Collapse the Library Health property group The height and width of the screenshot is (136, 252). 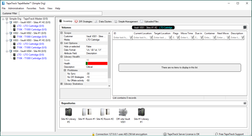(62, 57)
